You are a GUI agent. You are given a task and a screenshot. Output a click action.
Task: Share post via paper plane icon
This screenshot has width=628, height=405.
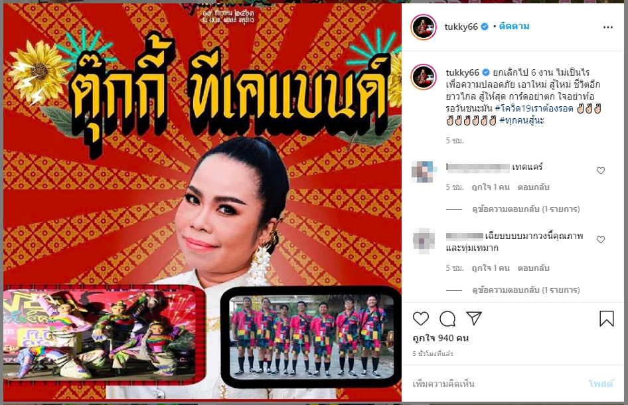point(474,319)
